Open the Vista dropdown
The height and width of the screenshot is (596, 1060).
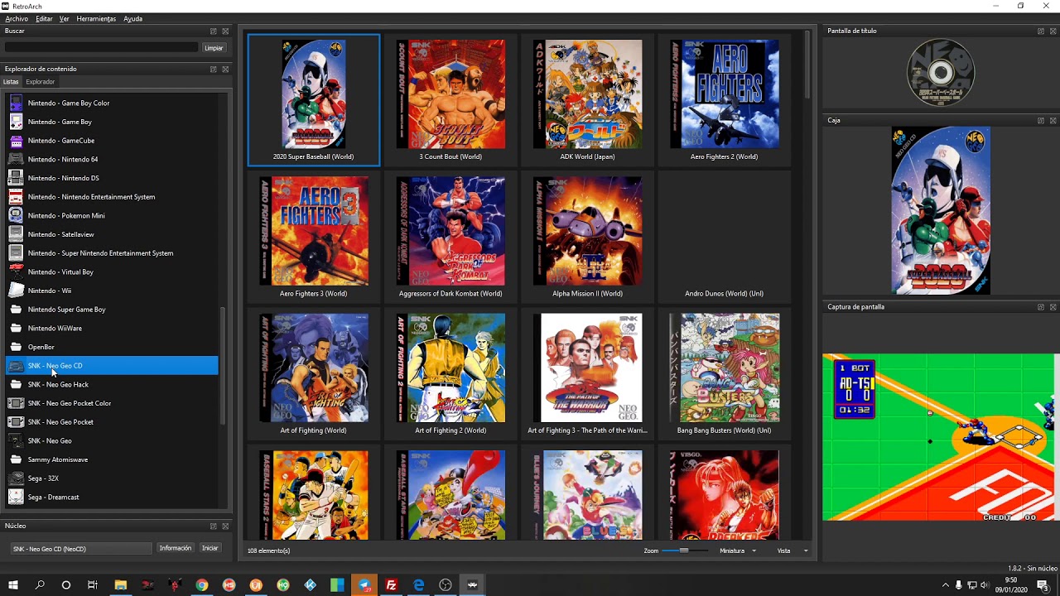point(792,550)
